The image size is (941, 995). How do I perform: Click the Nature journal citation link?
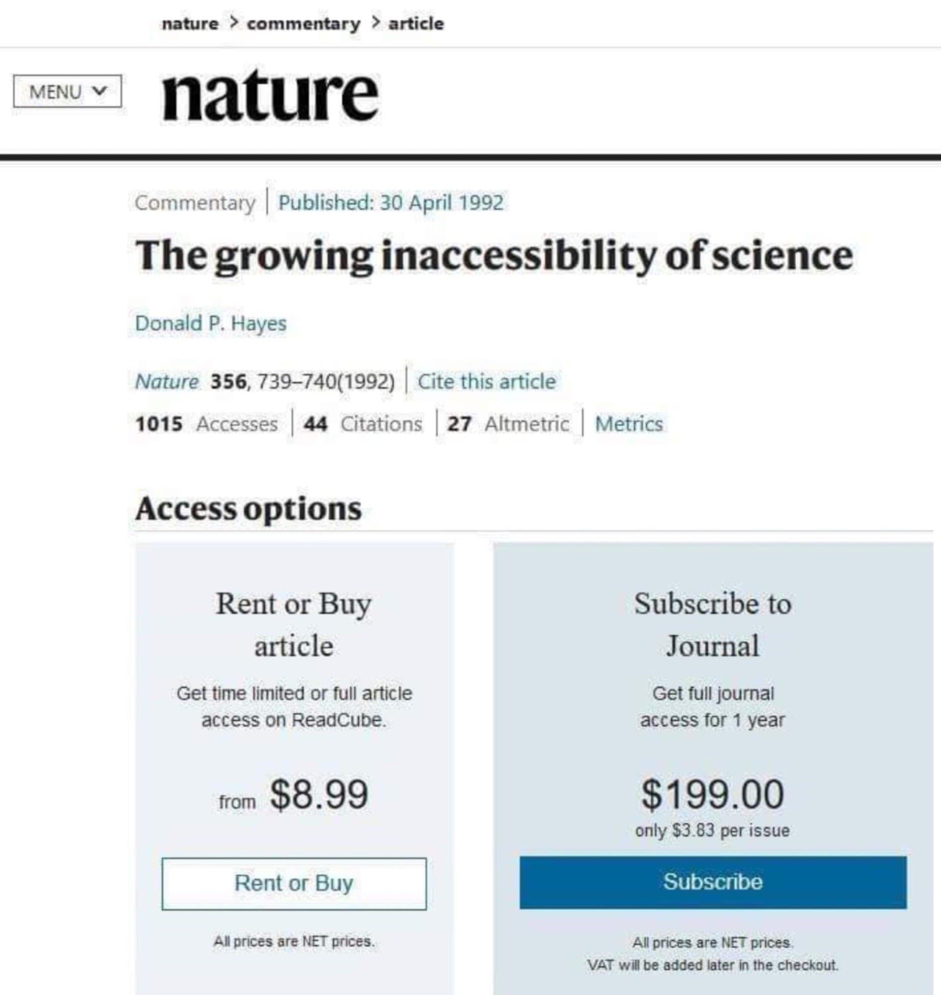(x=167, y=382)
